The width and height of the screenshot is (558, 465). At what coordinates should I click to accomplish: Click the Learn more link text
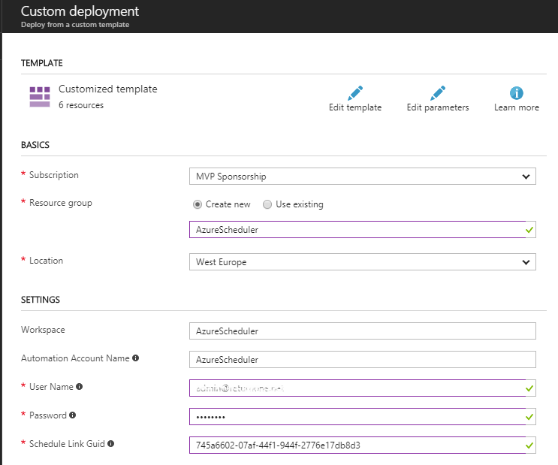tap(517, 107)
